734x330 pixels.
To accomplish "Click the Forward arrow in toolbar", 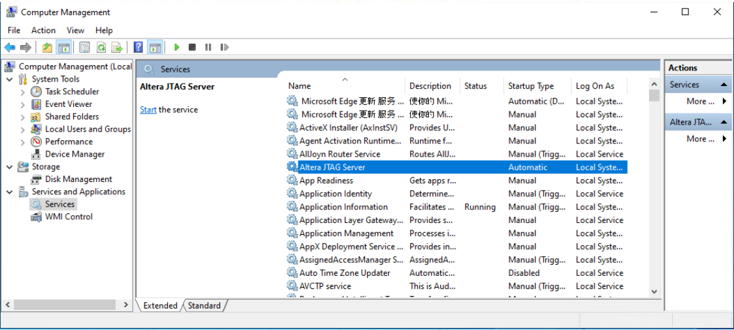I will (25, 47).
